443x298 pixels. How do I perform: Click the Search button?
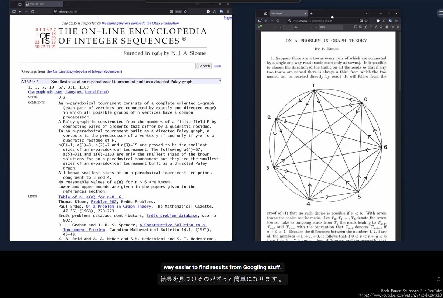[204, 66]
